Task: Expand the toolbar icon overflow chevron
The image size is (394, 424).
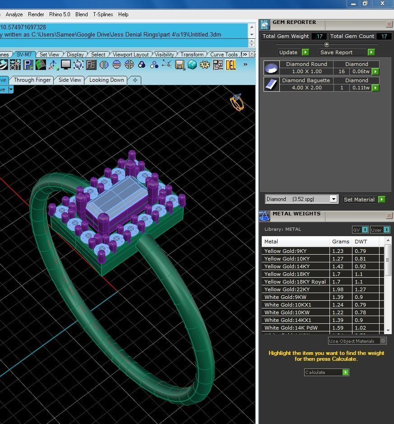Action: (x=246, y=65)
